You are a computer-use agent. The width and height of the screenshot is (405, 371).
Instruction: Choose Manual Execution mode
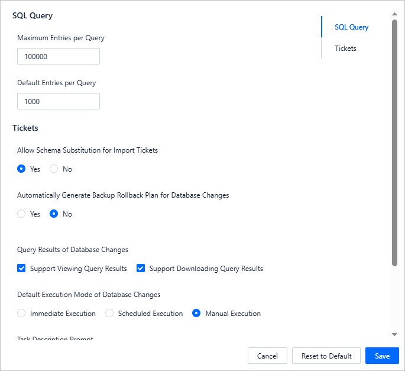(197, 314)
